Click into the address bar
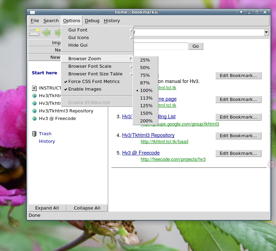This screenshot has width=276, height=251. 199,32
